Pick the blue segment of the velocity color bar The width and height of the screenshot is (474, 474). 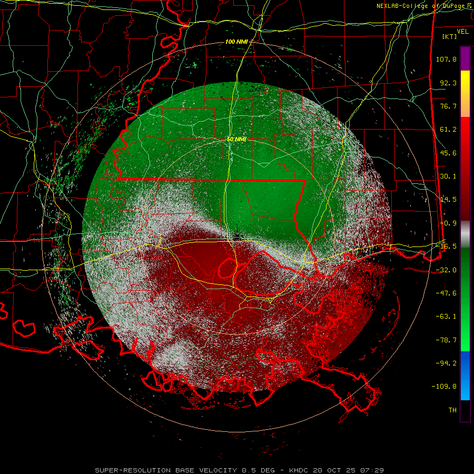(x=465, y=376)
